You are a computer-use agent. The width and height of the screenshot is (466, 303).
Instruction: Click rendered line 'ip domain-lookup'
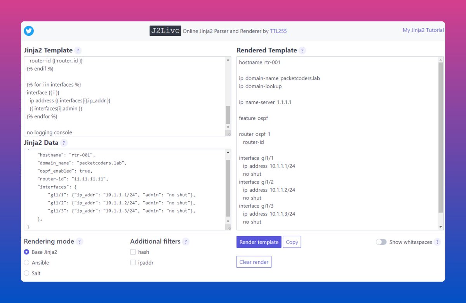(260, 87)
